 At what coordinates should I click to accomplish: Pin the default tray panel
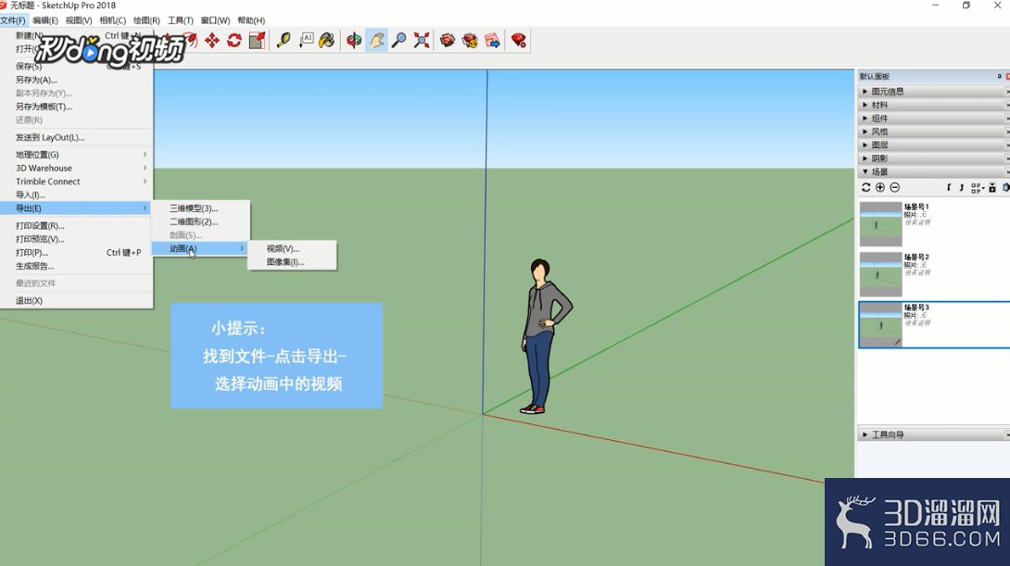(999, 76)
